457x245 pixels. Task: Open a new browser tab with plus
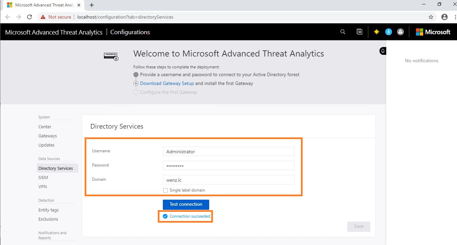click(x=92, y=5)
